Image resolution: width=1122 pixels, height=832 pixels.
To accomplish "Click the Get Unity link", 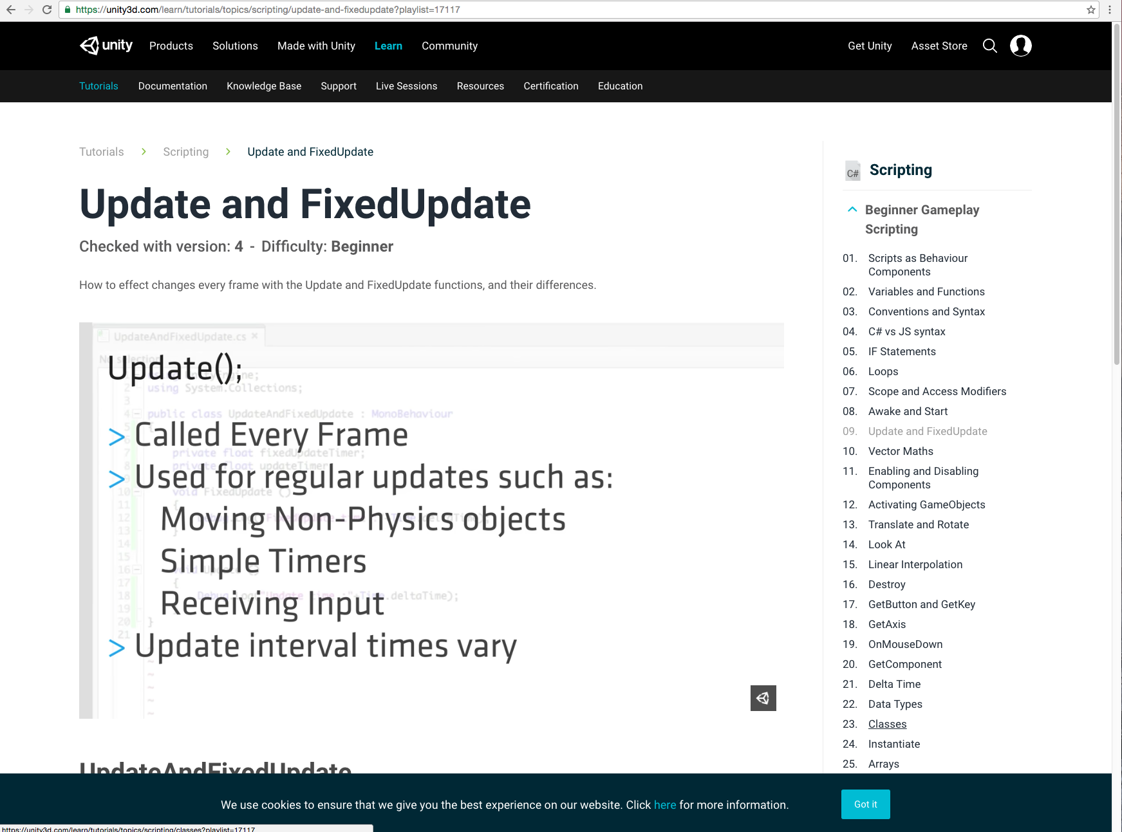I will click(x=870, y=46).
